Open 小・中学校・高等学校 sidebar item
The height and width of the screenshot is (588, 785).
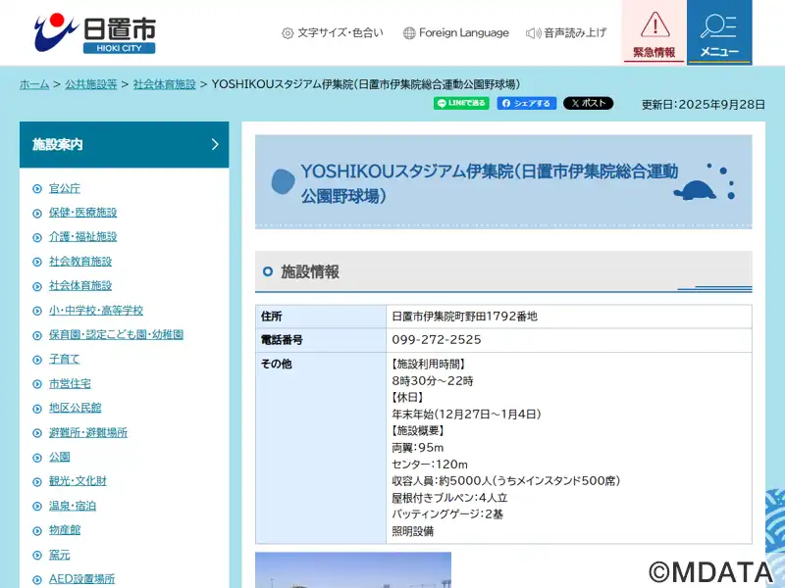[x=96, y=311]
